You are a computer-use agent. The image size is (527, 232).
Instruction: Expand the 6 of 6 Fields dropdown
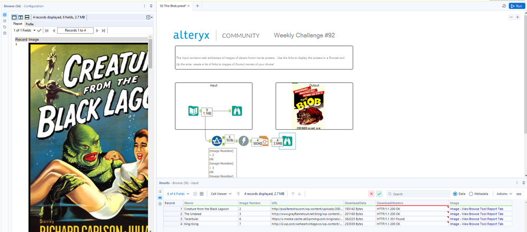(178, 194)
